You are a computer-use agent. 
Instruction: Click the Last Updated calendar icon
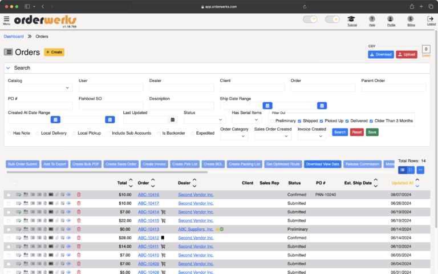click(173, 120)
